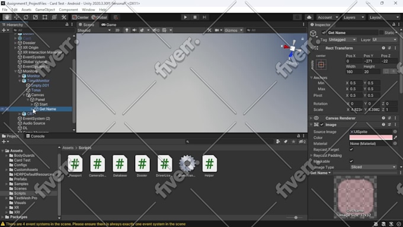This screenshot has width=403, height=227.
Task: Select the Helper script asset
Action: (209, 166)
